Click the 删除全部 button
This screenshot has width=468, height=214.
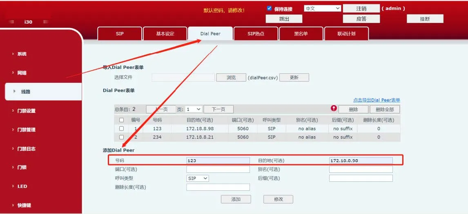click(385, 109)
